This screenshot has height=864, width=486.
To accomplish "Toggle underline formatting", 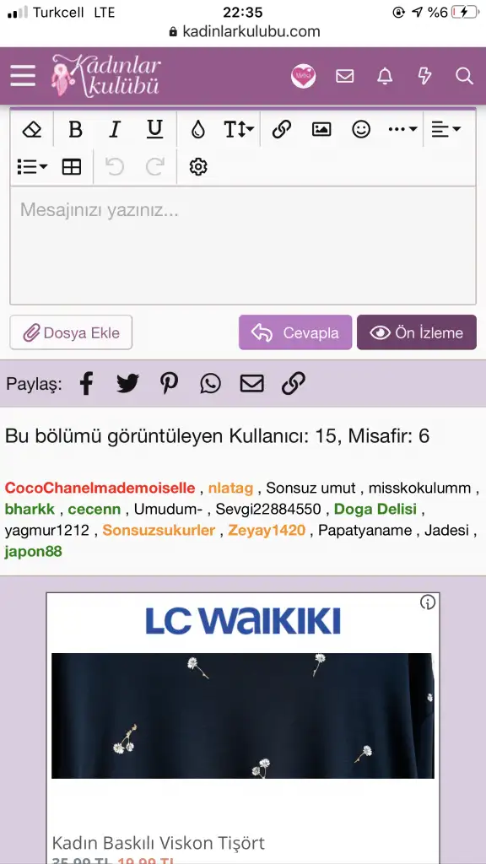I will click(155, 129).
